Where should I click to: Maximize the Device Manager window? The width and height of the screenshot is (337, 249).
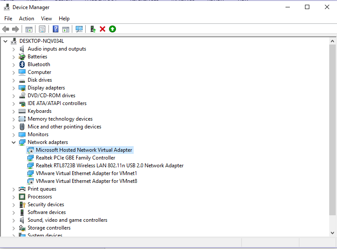pos(307,7)
